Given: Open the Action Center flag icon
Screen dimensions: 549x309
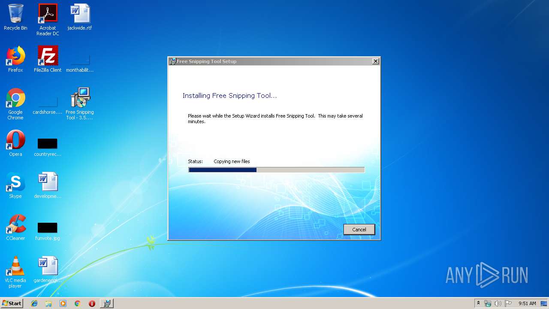Looking at the screenshot, I should tap(508, 303).
